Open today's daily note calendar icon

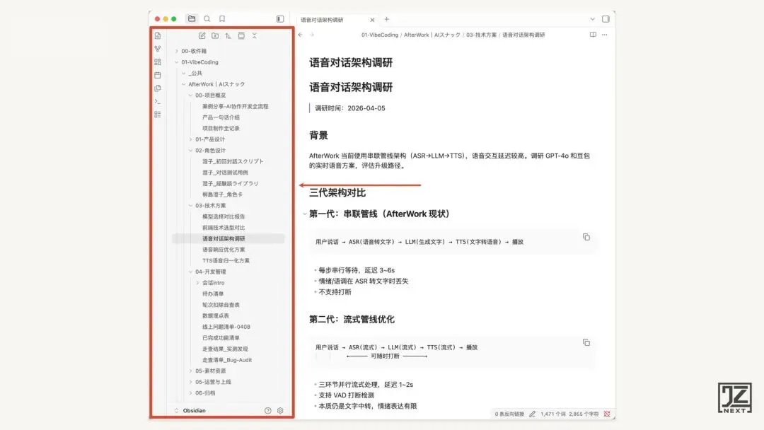(x=157, y=75)
